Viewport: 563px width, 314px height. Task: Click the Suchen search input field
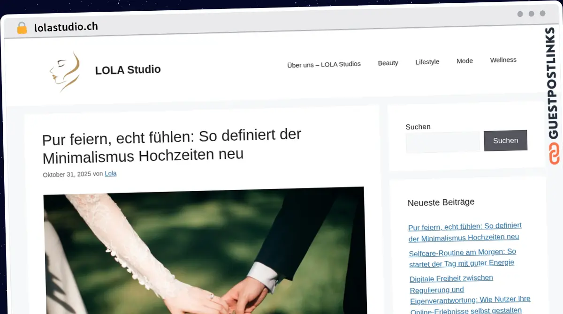[443, 142]
